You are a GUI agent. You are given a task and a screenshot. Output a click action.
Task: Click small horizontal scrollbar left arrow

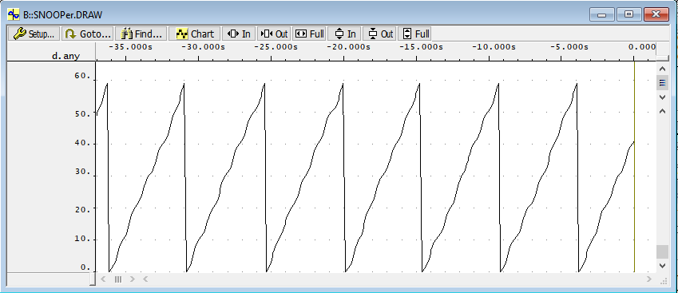[x=103, y=279]
